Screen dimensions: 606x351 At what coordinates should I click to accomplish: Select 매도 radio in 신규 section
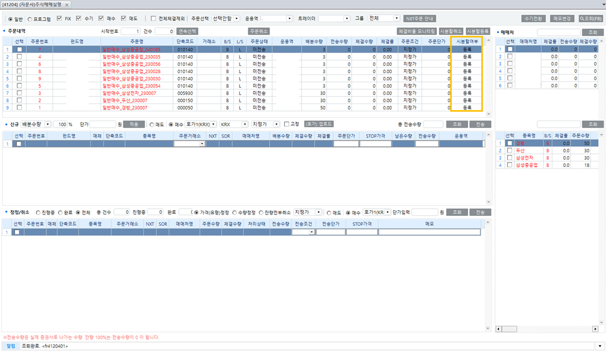pos(151,124)
